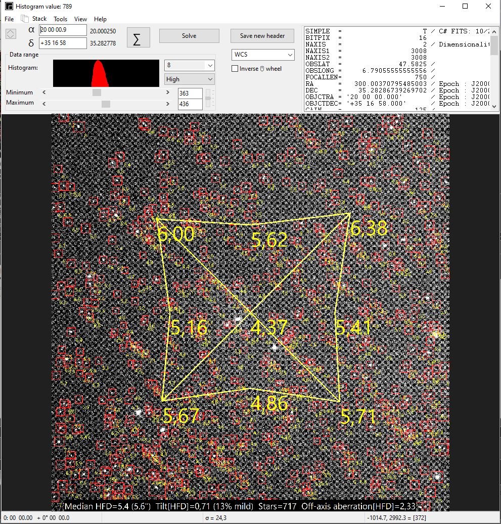The height and width of the screenshot is (524, 501).
Task: Open the View menu
Action: 80,19
